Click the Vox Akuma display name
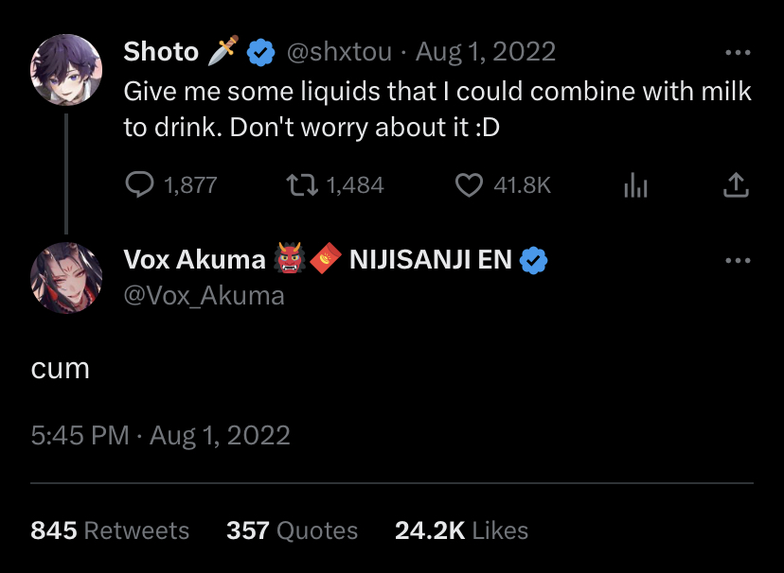This screenshot has width=784, height=573. point(194,260)
